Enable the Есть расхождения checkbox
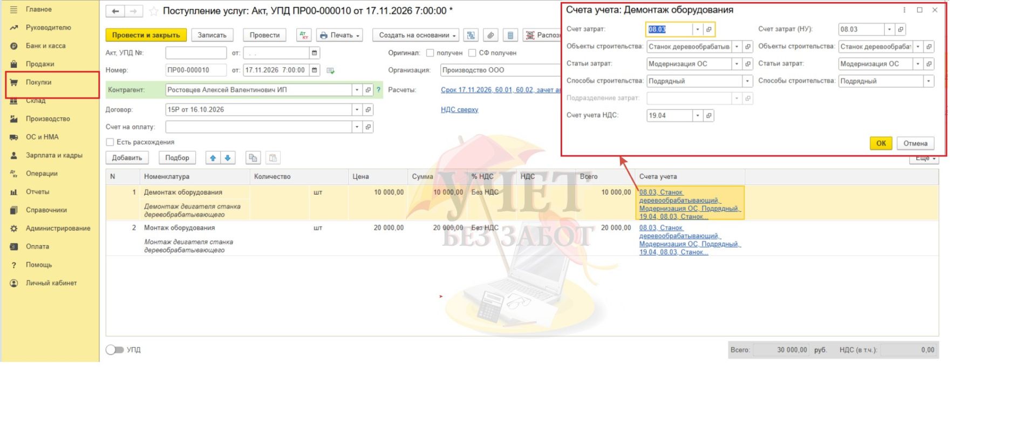The image size is (1036, 440). coord(110,142)
